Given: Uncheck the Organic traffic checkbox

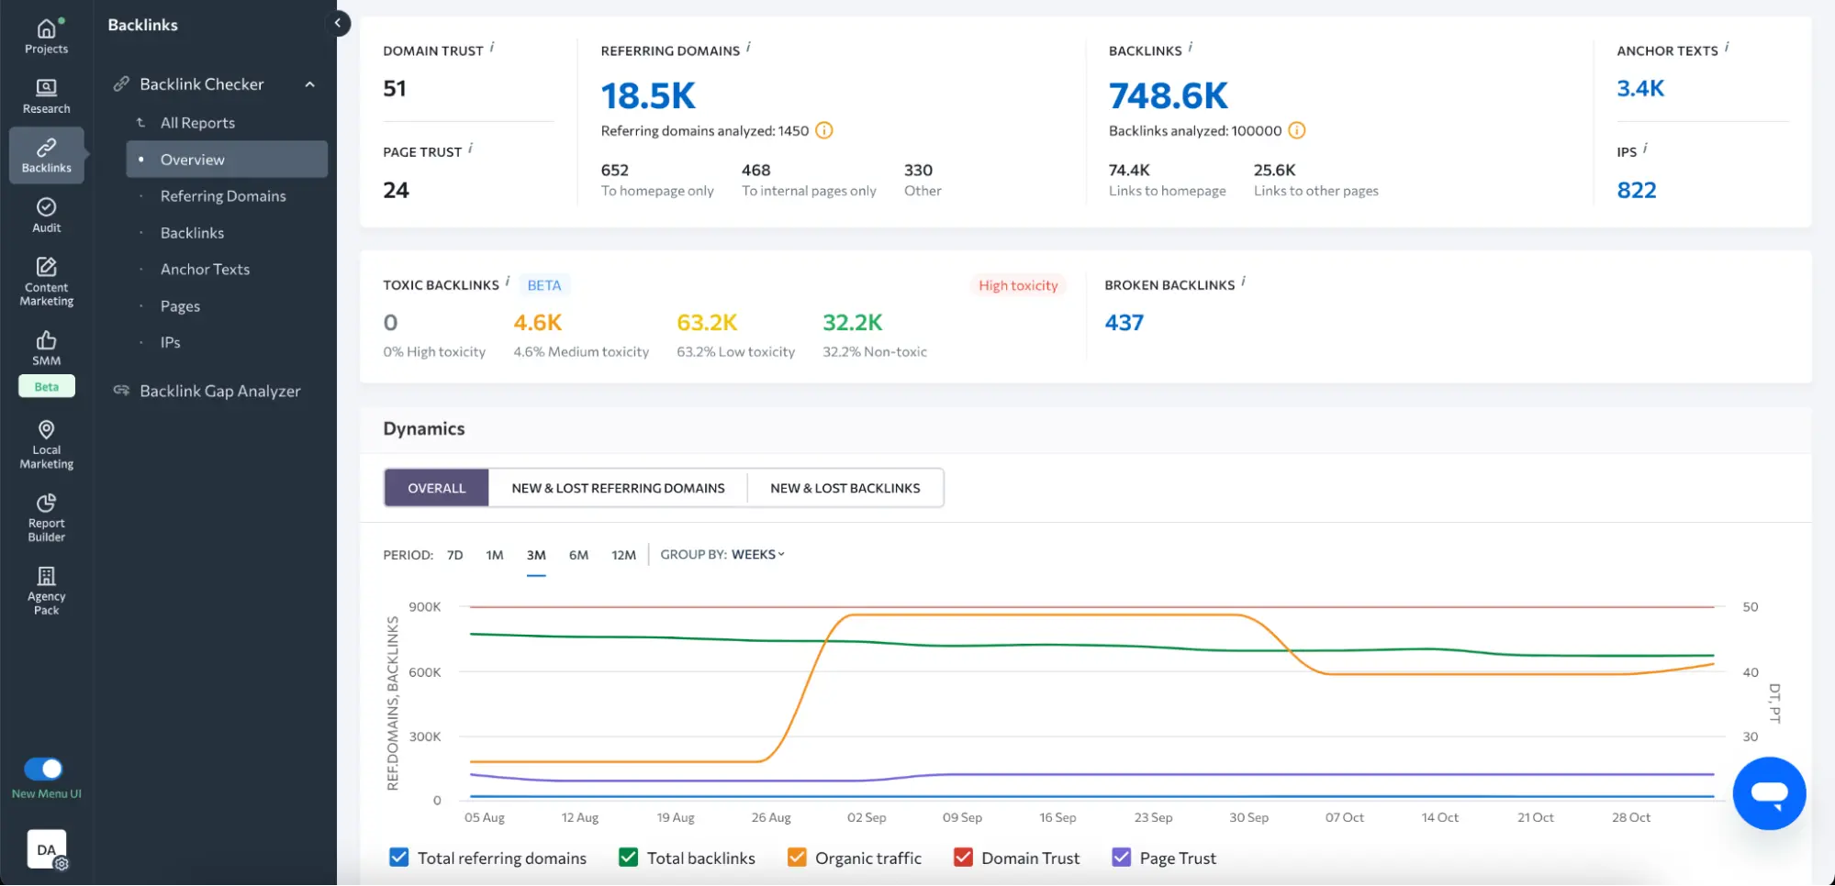Looking at the screenshot, I should [x=797, y=858].
